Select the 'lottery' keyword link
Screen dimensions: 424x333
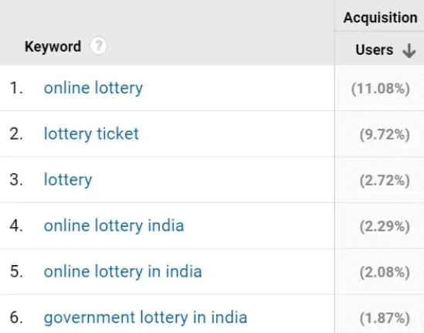pos(68,180)
